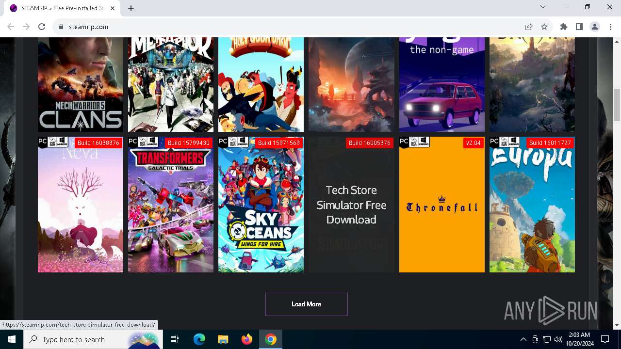Open Transformers Galactic Trials card

[171, 205]
